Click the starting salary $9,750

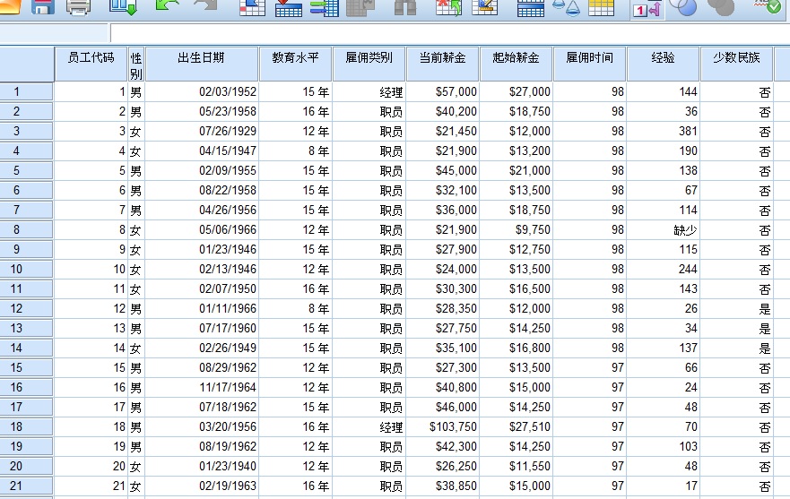coord(516,229)
